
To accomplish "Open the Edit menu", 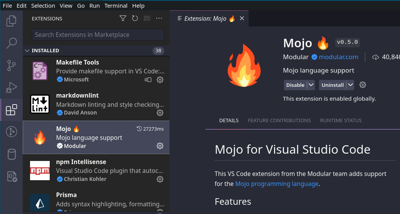I will tap(22, 6).
